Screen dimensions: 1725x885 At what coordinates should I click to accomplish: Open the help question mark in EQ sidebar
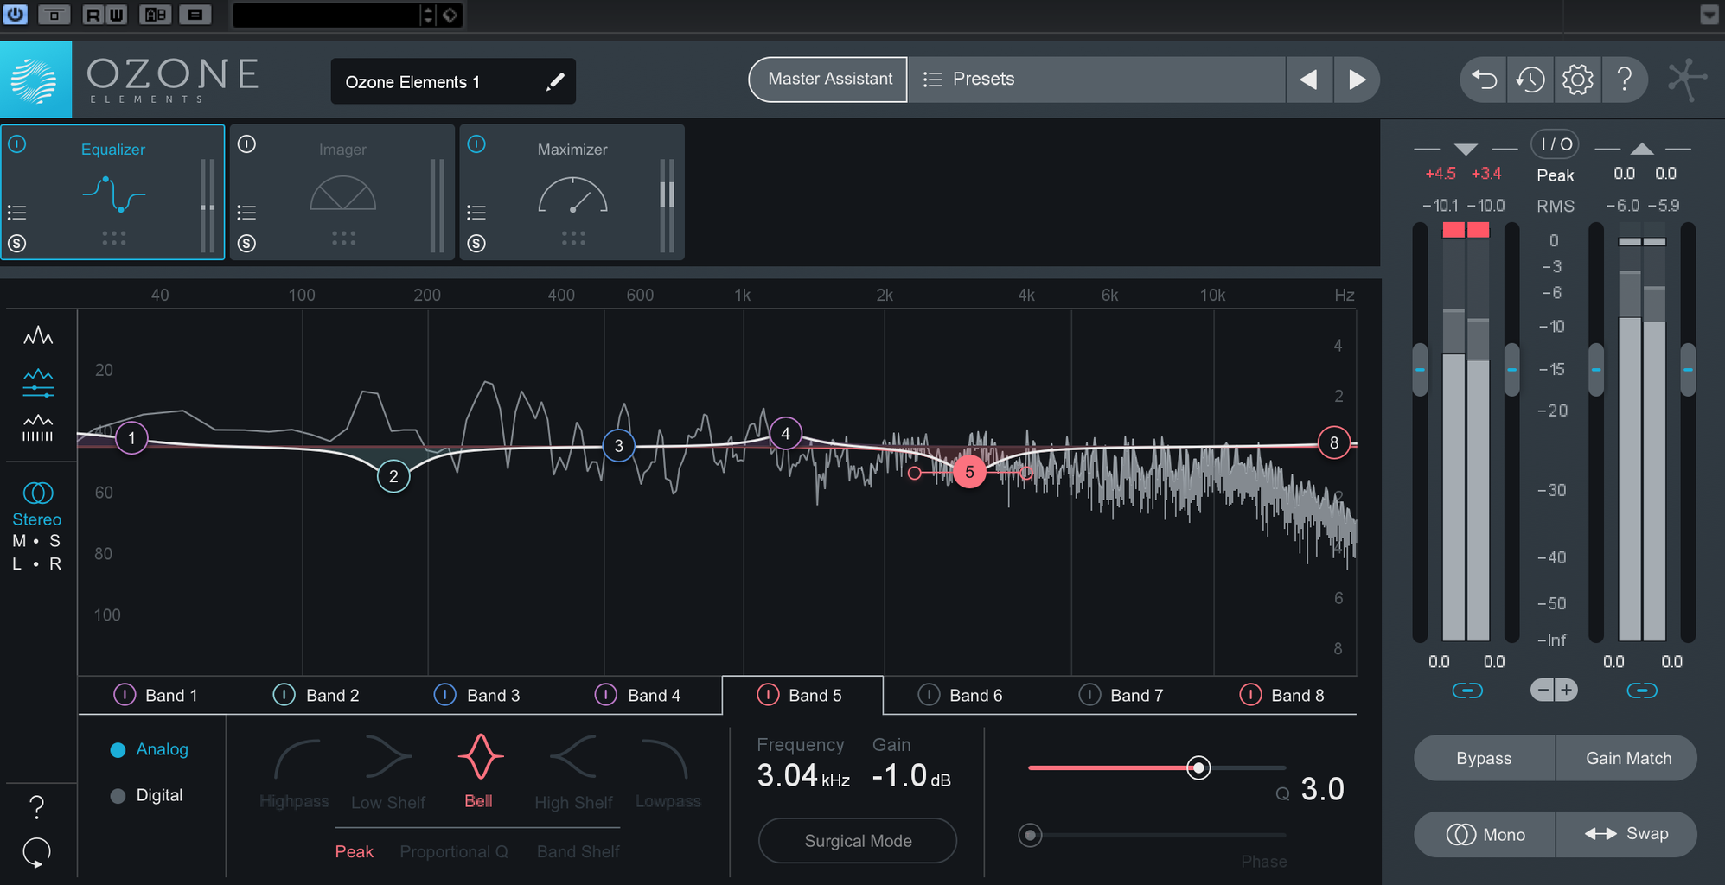pyautogui.click(x=36, y=808)
